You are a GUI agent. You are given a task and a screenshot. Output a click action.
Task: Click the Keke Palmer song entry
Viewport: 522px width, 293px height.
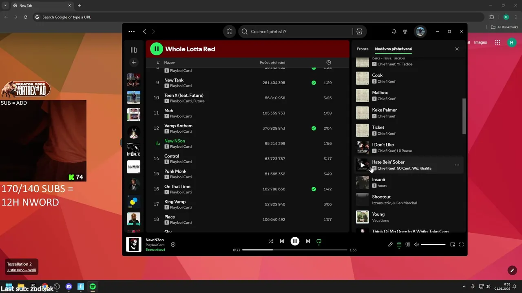coord(409,113)
